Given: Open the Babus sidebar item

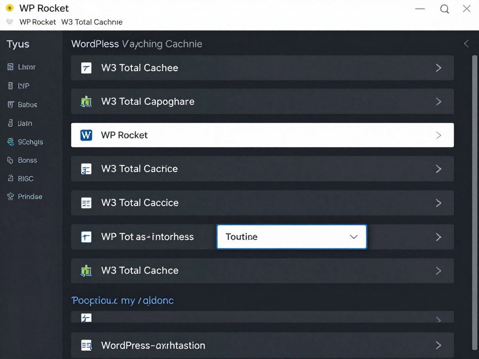Looking at the screenshot, I should (x=28, y=105).
